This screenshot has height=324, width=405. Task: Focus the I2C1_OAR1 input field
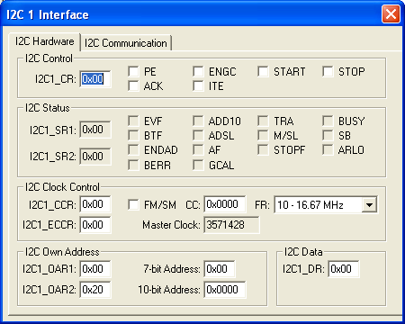pyautogui.click(x=95, y=269)
